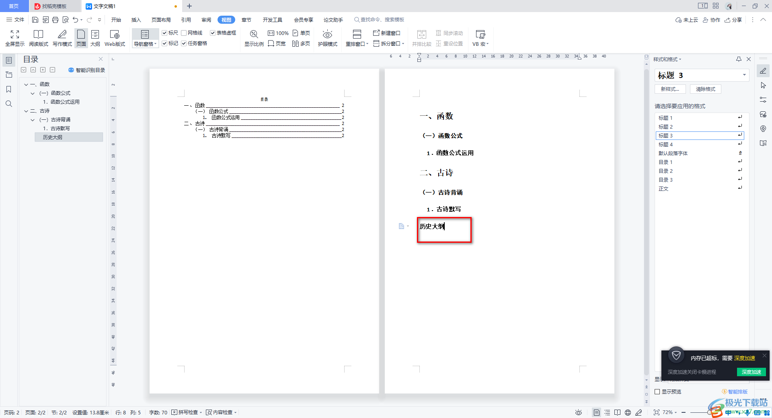Click the share button
Image resolution: width=772 pixels, height=418 pixels.
point(733,20)
